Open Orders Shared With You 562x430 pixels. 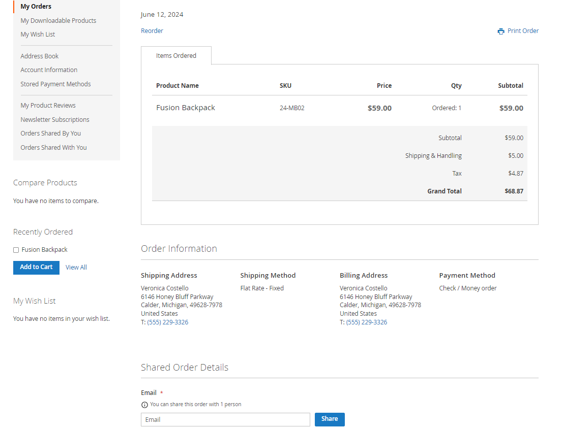(53, 148)
